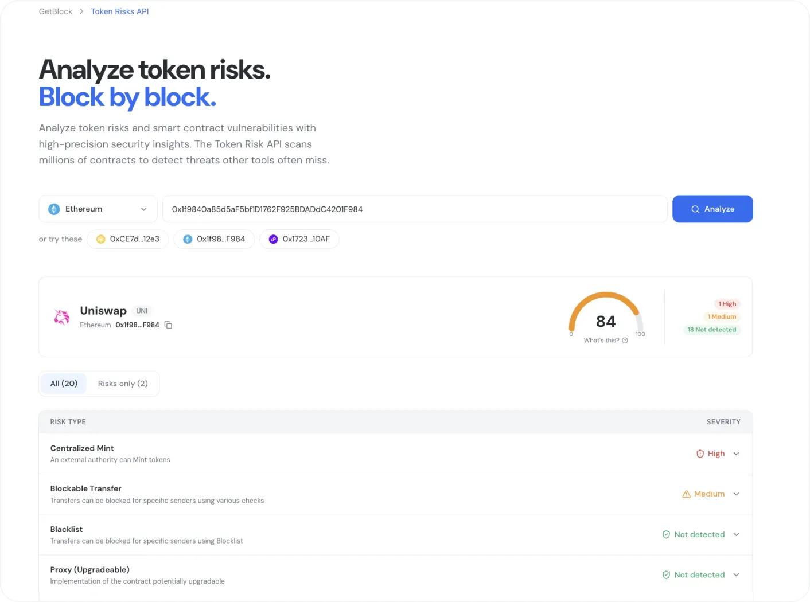Click the green shield icon on the Blacklist row
Screen dimensions: 810x602
[x=666, y=534]
